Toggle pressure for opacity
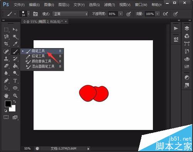Screen dimensions: 193x152 coord(129,14)
